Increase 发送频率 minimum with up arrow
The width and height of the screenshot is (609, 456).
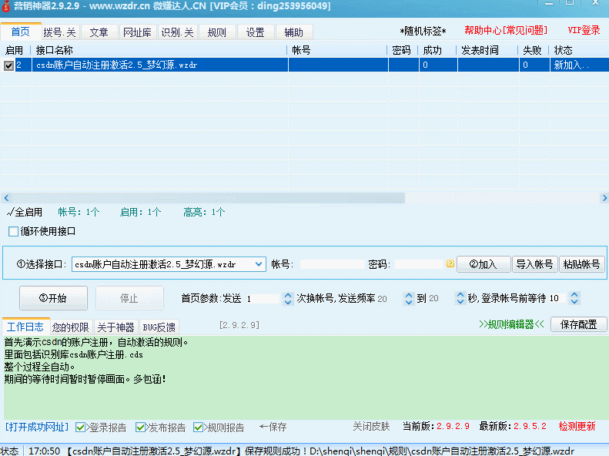[x=409, y=295]
